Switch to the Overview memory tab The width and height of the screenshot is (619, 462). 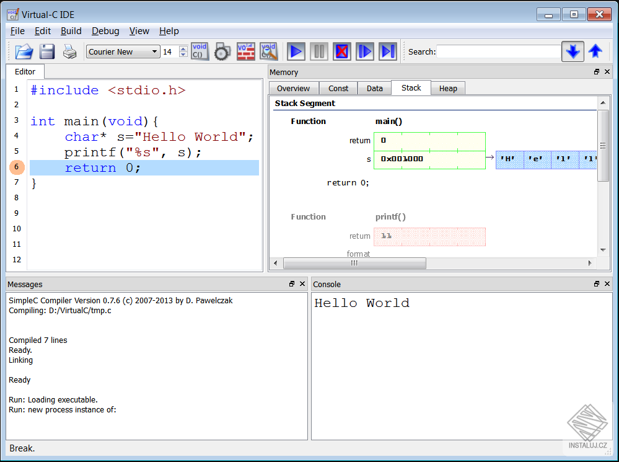[x=293, y=89]
